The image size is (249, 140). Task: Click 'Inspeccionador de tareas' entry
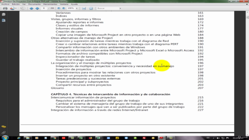tap(75, 57)
